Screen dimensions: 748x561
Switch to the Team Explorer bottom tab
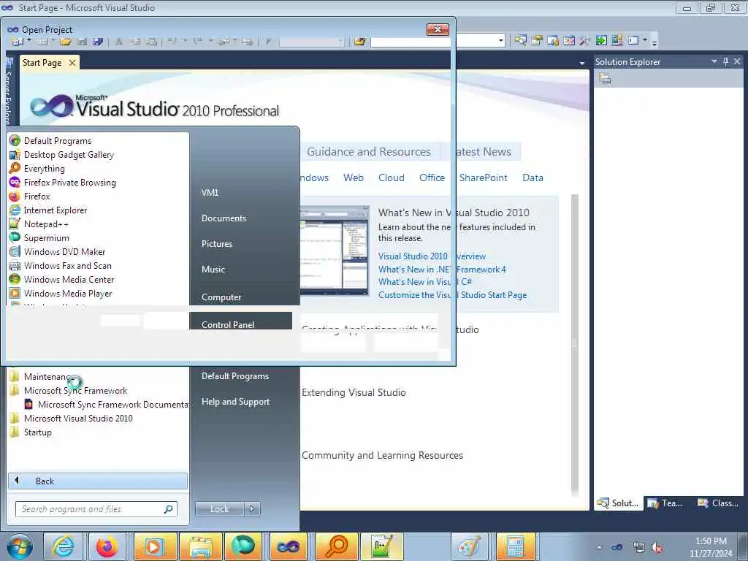pos(665,503)
